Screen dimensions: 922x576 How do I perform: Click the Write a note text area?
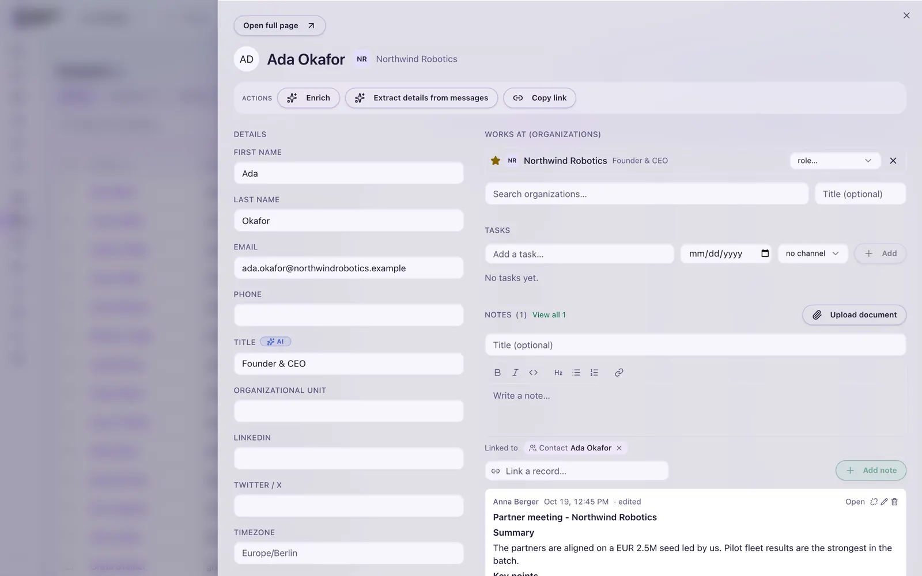pyautogui.click(x=696, y=410)
